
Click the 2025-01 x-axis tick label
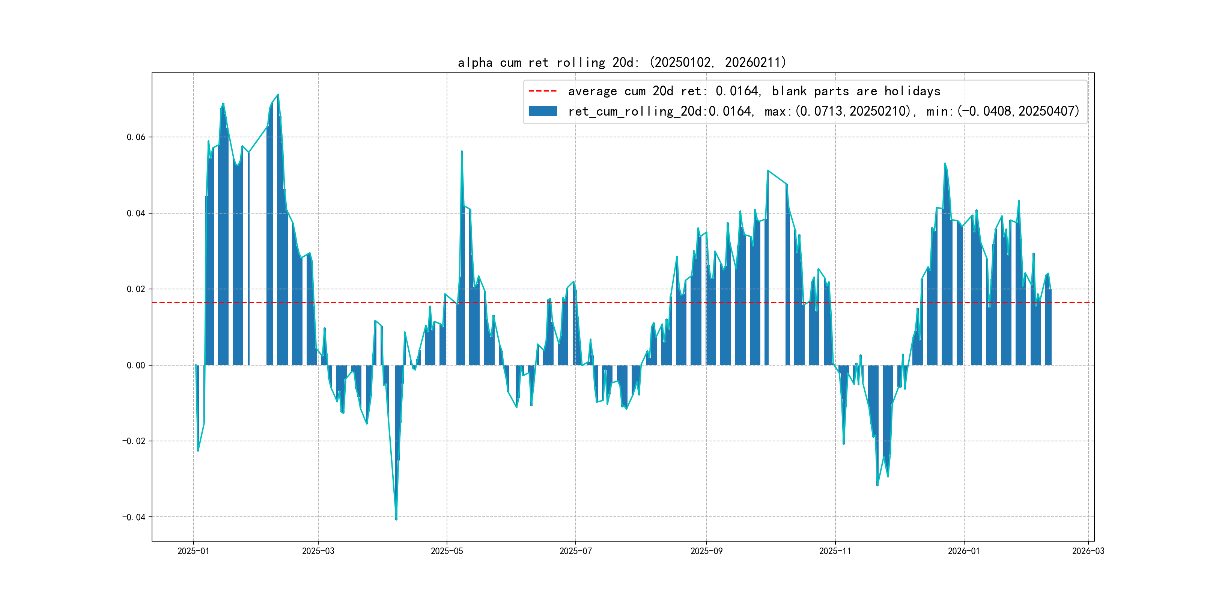pyautogui.click(x=193, y=551)
